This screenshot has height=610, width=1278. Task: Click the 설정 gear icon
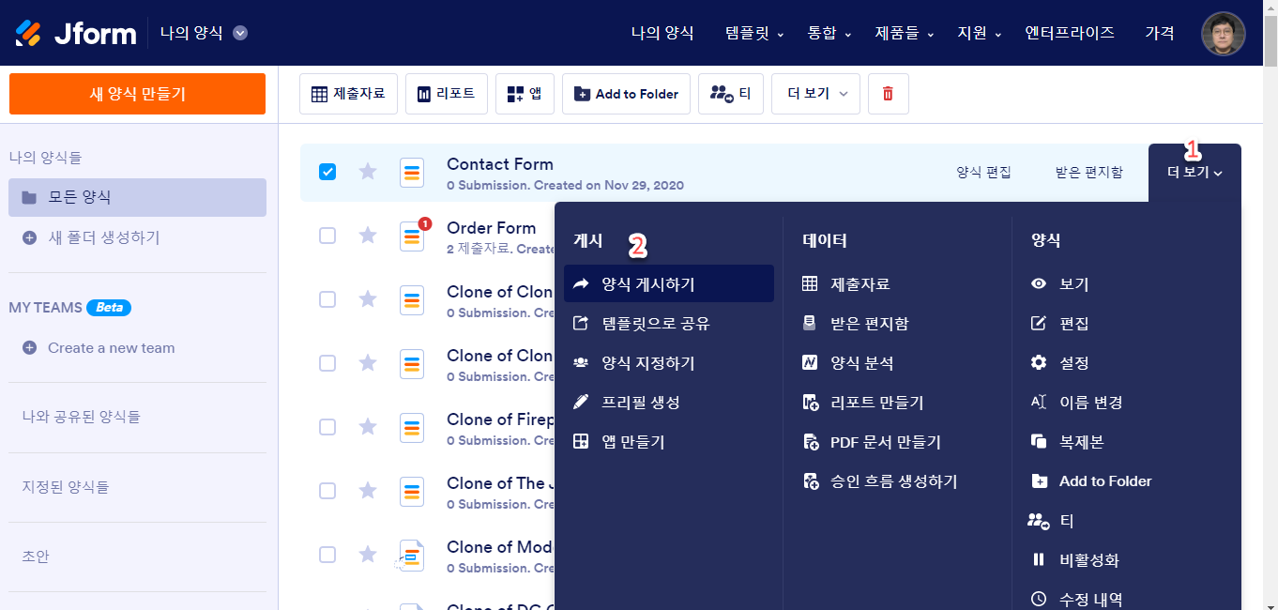(x=1039, y=362)
